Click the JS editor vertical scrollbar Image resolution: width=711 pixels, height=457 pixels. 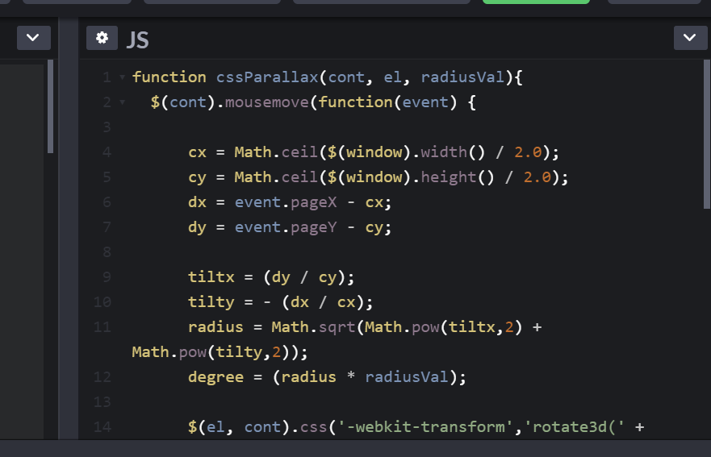pyautogui.click(x=706, y=135)
